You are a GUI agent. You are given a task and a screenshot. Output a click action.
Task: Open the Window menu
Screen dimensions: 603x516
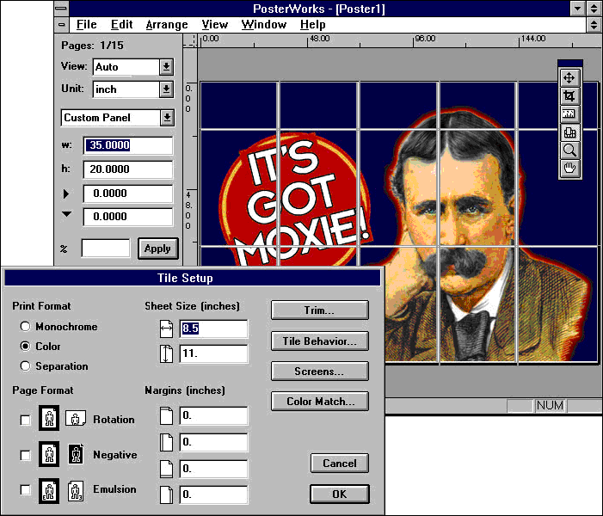[x=264, y=25]
